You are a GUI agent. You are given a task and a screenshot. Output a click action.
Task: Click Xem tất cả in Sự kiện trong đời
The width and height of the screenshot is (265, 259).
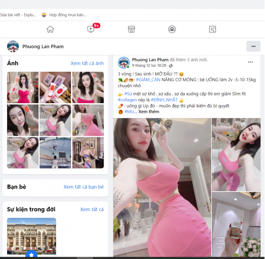click(92, 210)
